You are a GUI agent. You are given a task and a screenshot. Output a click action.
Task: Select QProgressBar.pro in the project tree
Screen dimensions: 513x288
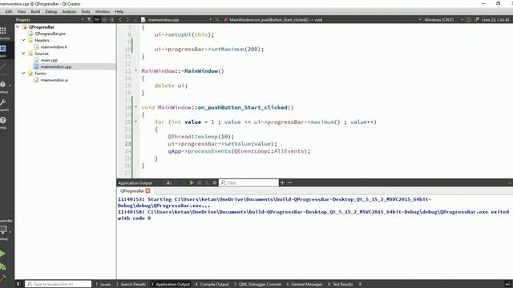50,34
